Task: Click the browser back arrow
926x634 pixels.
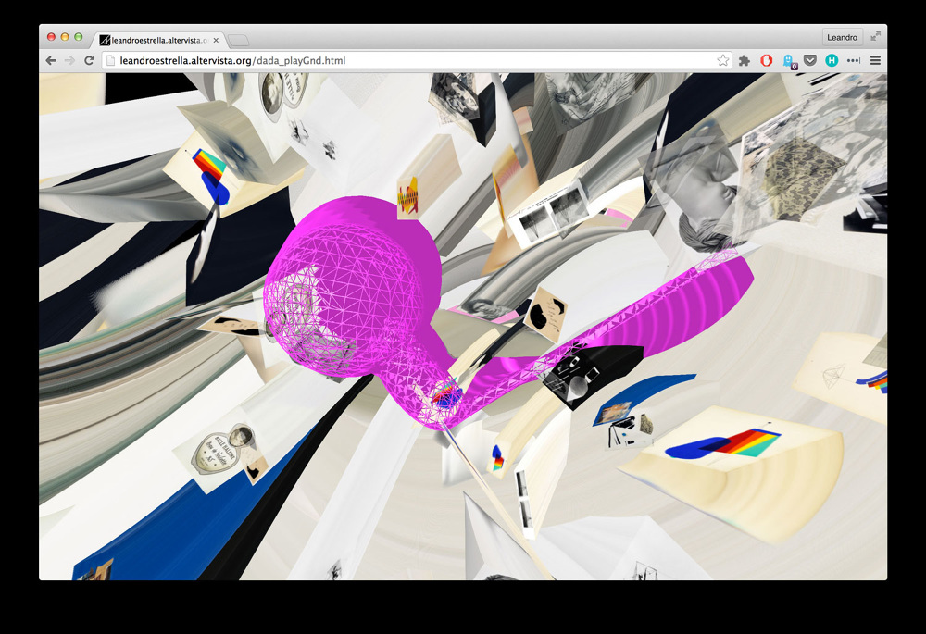Action: click(x=51, y=60)
